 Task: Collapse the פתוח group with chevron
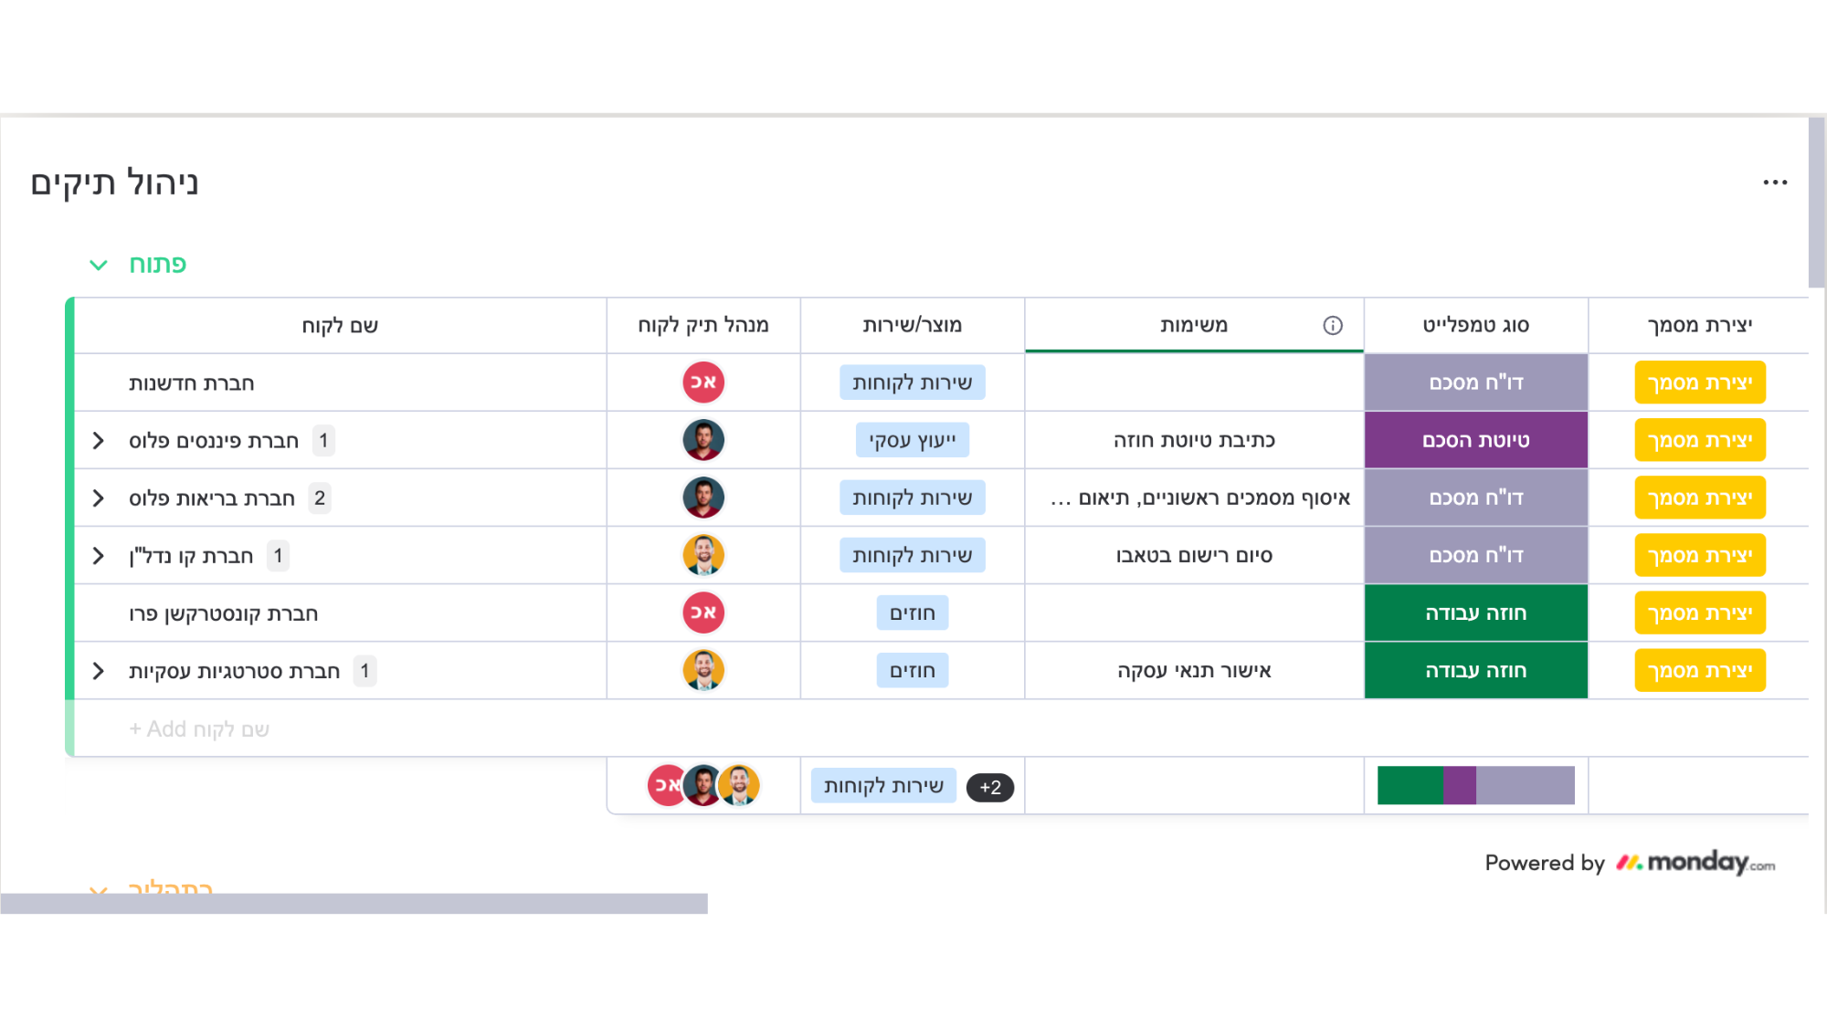point(99,265)
